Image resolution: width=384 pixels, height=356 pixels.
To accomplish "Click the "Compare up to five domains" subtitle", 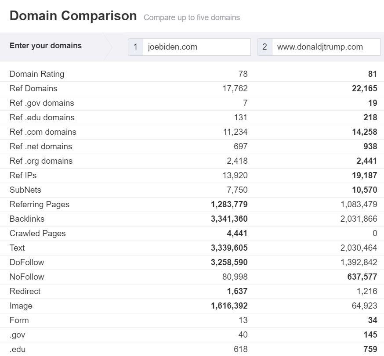I will [x=192, y=18].
